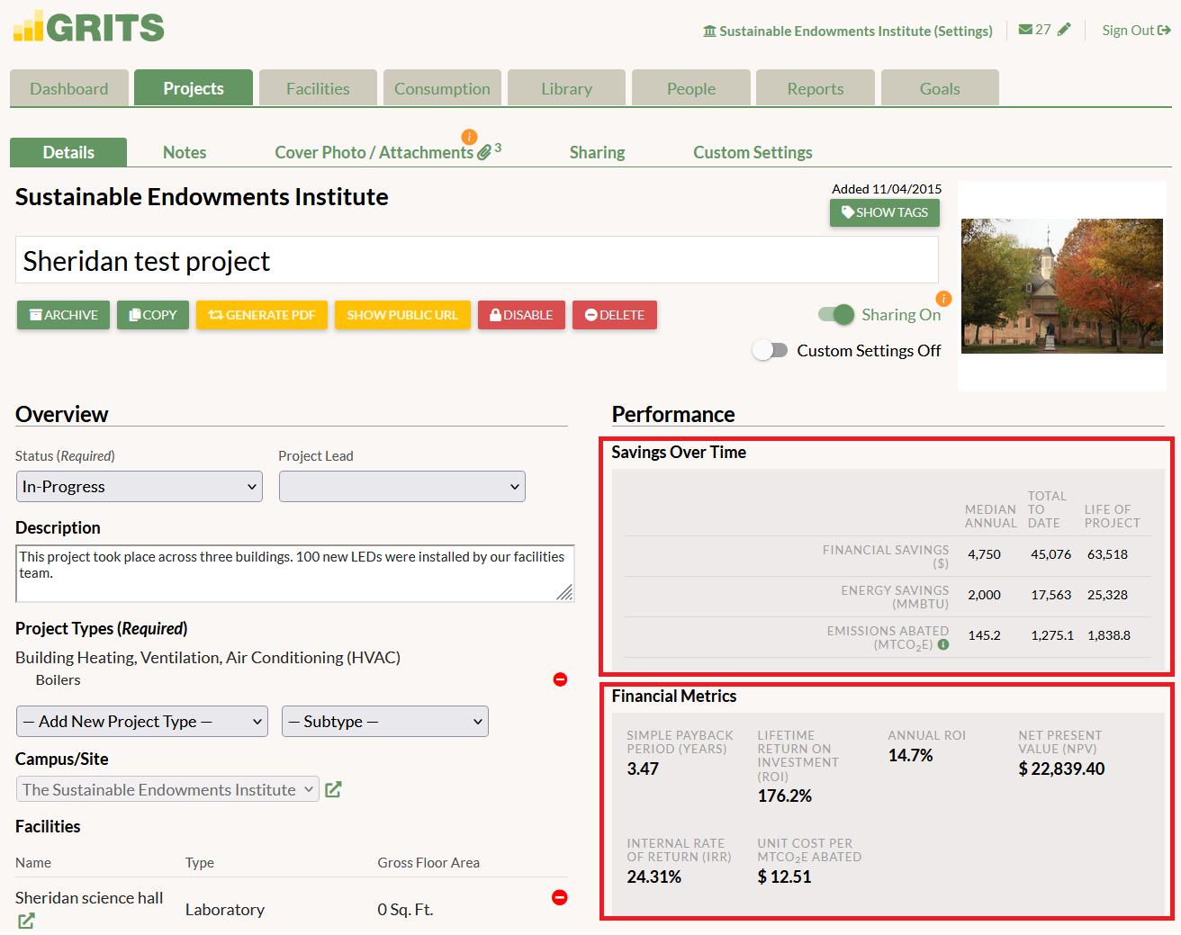Open the Notes sub-tab
Screen dimensions: 1181x935
coord(185,152)
